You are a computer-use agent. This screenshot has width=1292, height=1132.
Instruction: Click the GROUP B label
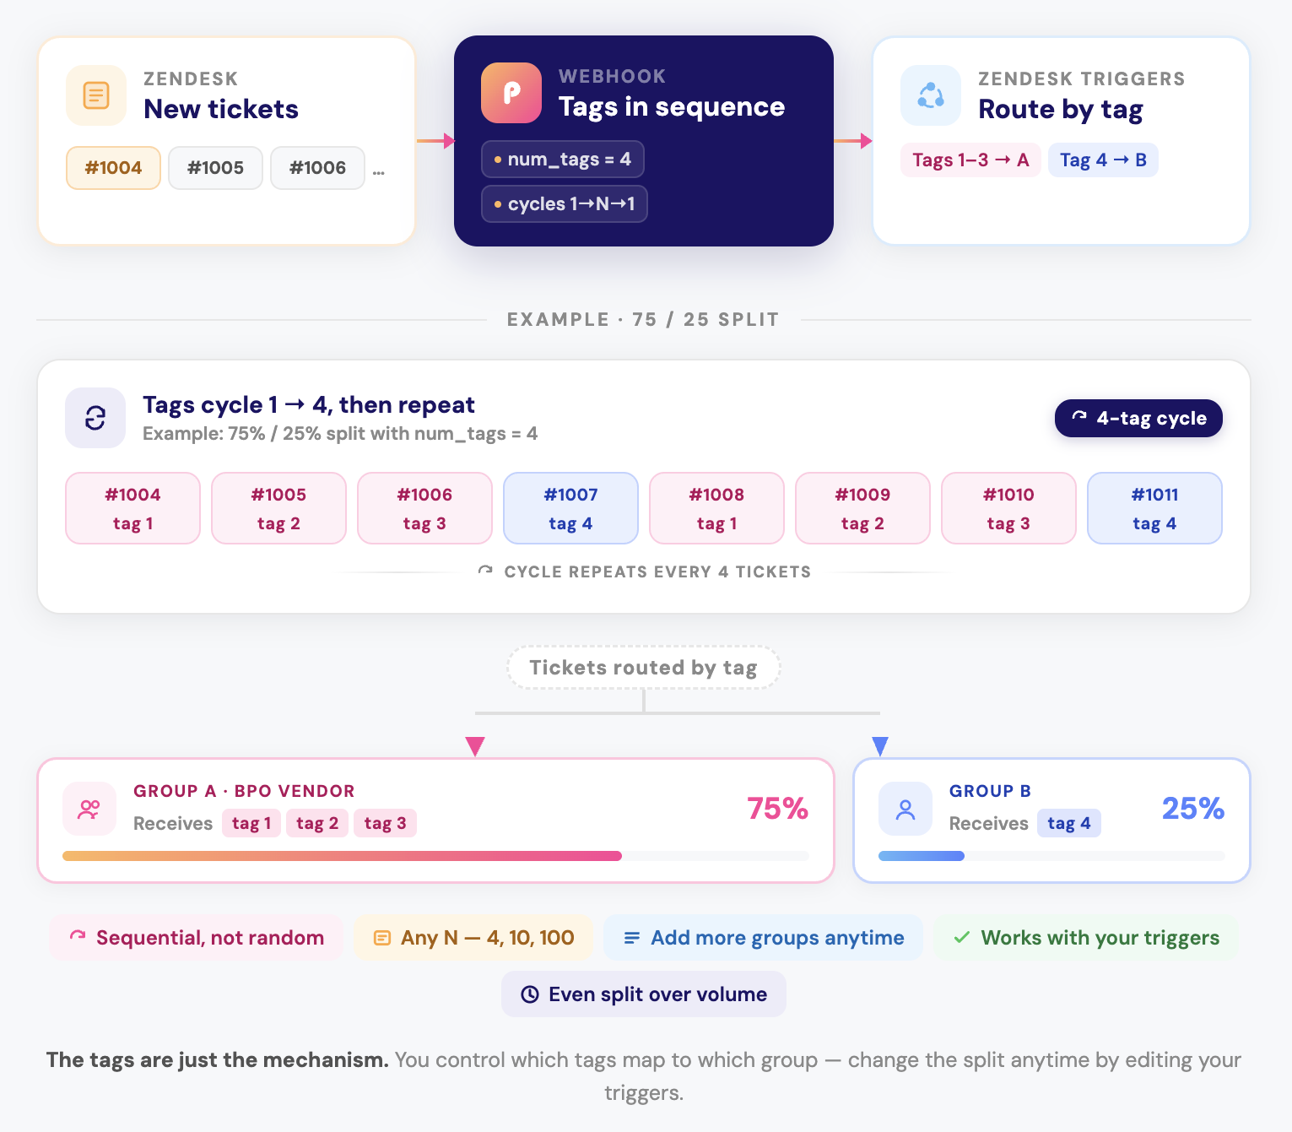pos(990,791)
